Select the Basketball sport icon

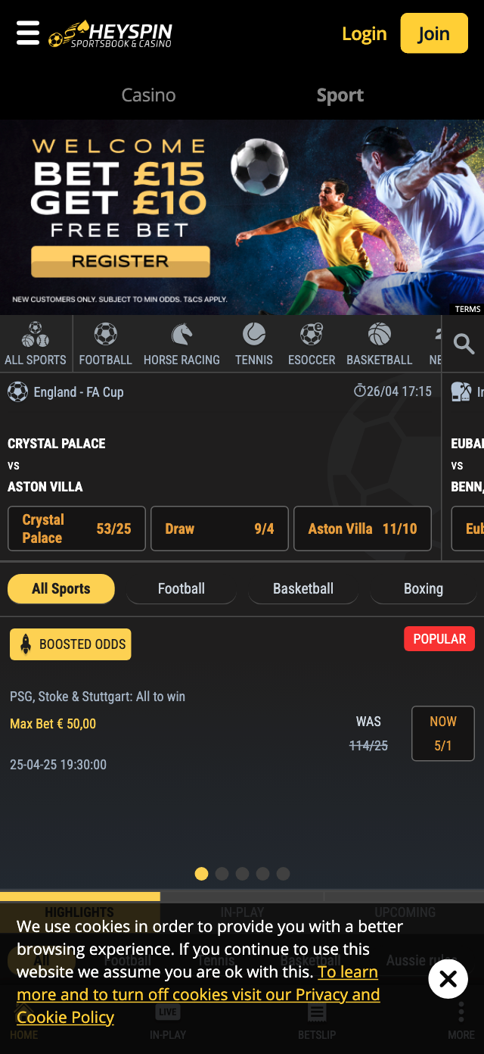(x=380, y=344)
